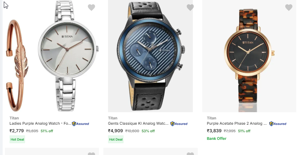Open the tortoise-shell strap watch image
The image size is (297, 155).
click(x=249, y=57)
